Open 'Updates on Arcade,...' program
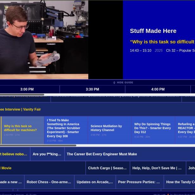Viewport: 195px width, 195px height. (x=95, y=182)
